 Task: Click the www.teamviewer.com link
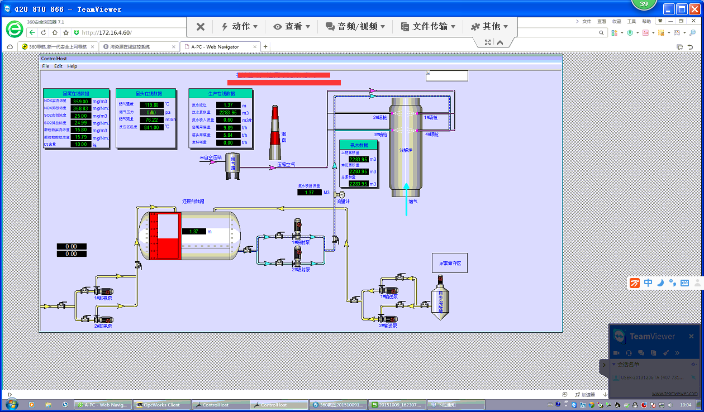675,394
